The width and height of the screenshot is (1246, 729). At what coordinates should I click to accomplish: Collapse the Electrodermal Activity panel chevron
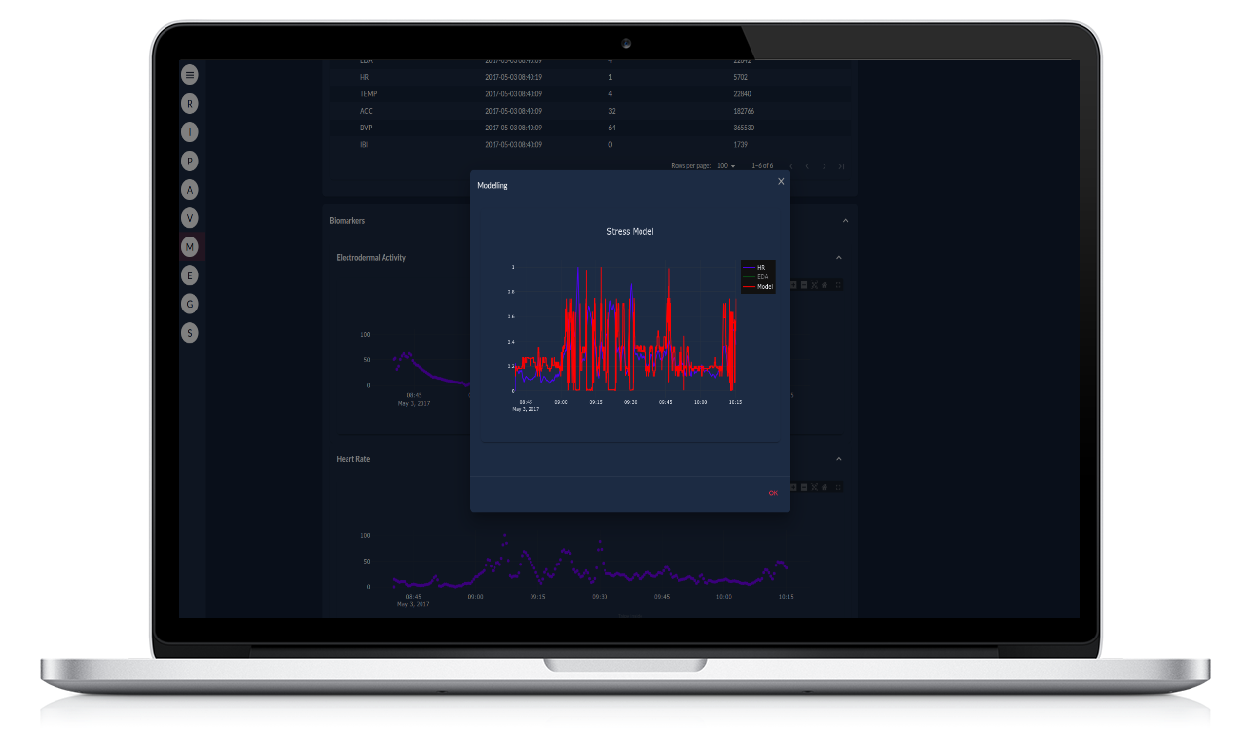click(839, 258)
